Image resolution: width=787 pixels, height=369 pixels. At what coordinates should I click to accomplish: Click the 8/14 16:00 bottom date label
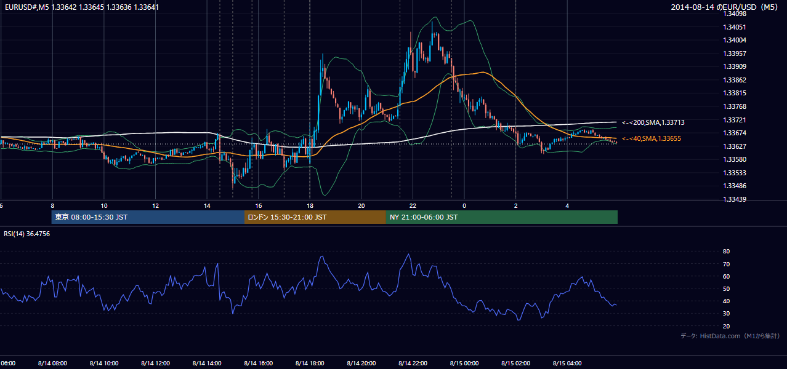(259, 363)
